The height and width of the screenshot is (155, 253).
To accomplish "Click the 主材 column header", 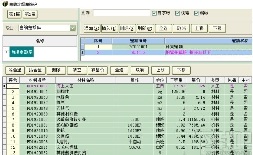I will click(246, 80).
